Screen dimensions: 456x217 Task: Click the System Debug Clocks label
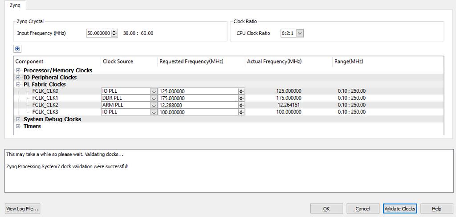click(53, 119)
